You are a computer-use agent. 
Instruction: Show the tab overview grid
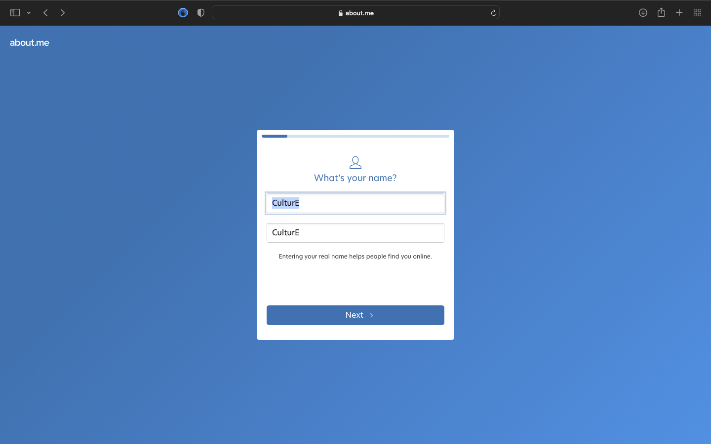[697, 13]
